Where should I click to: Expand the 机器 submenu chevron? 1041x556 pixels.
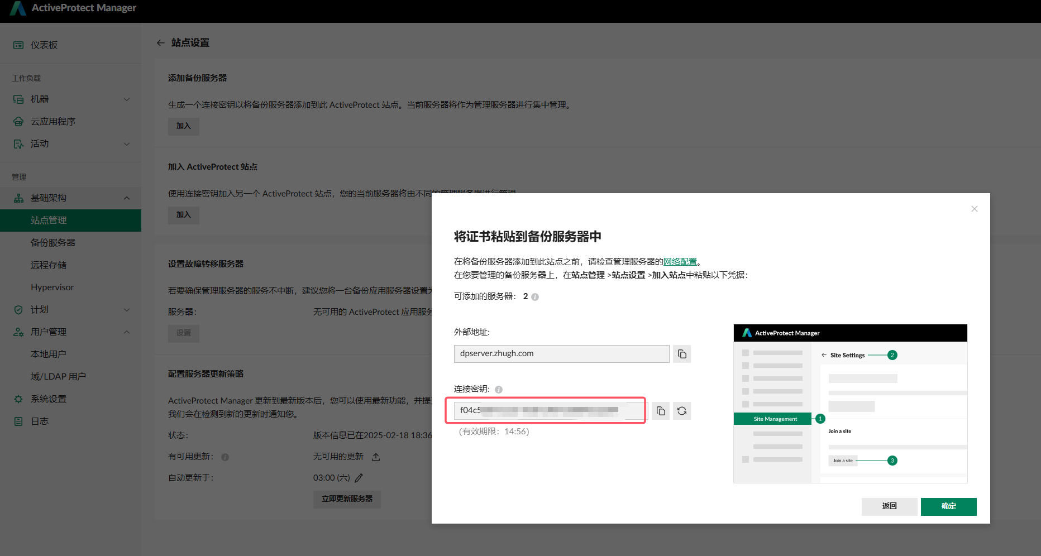pyautogui.click(x=127, y=99)
